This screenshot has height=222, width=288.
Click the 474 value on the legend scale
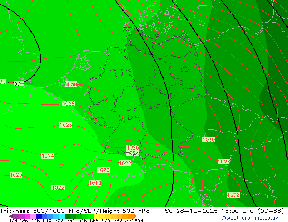click(x=13, y=220)
